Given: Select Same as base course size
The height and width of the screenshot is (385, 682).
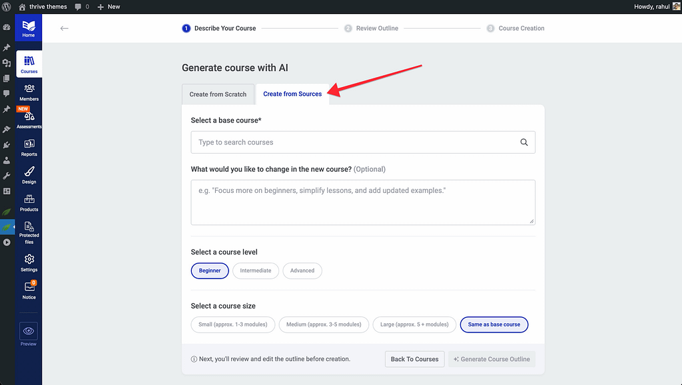Looking at the screenshot, I should [494, 324].
